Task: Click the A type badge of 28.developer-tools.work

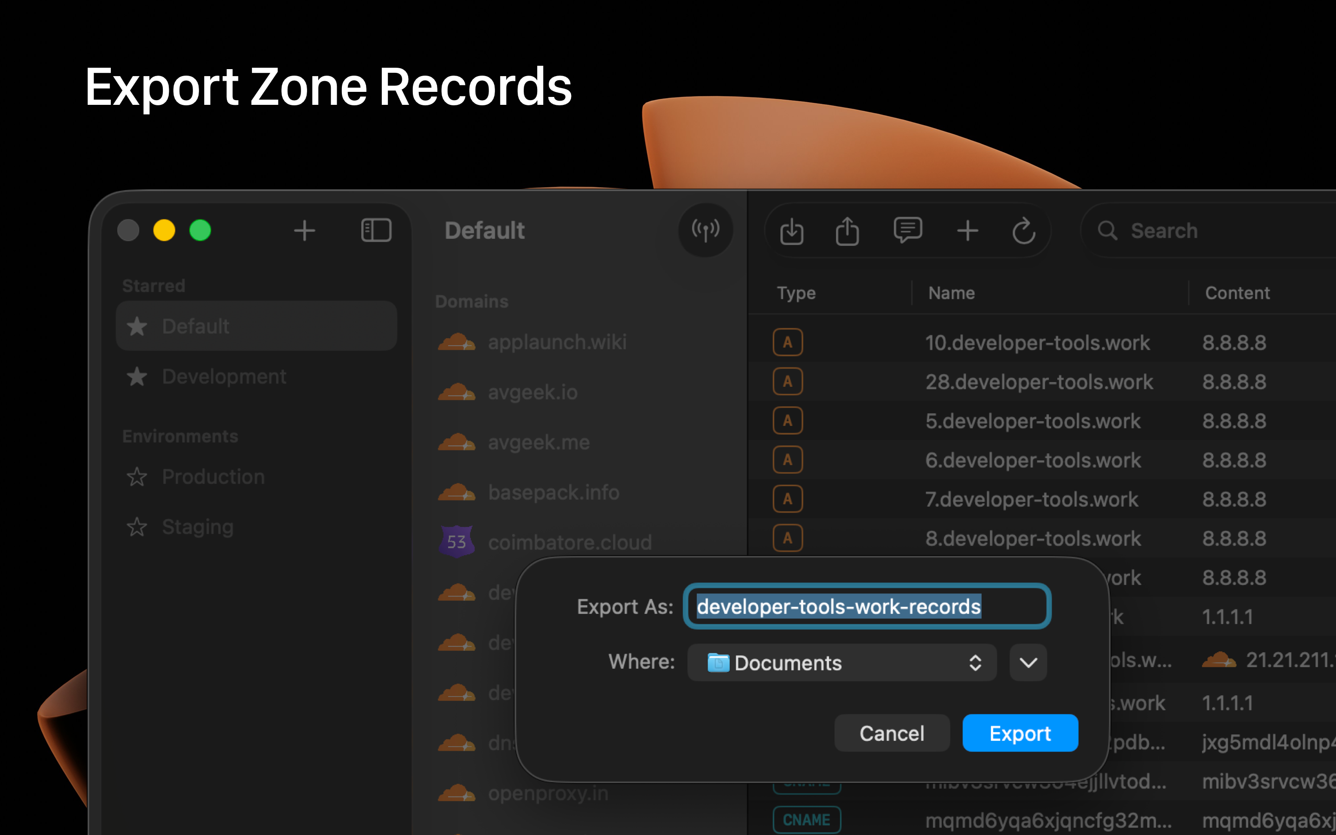Action: pyautogui.click(x=788, y=382)
